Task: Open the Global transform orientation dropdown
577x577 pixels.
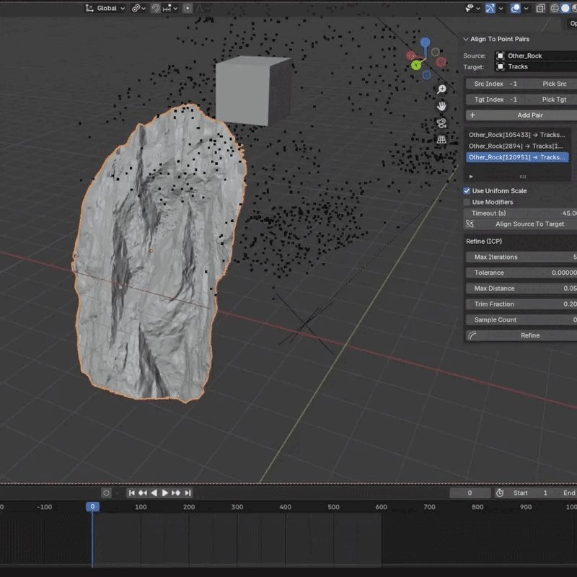Action: pos(105,8)
